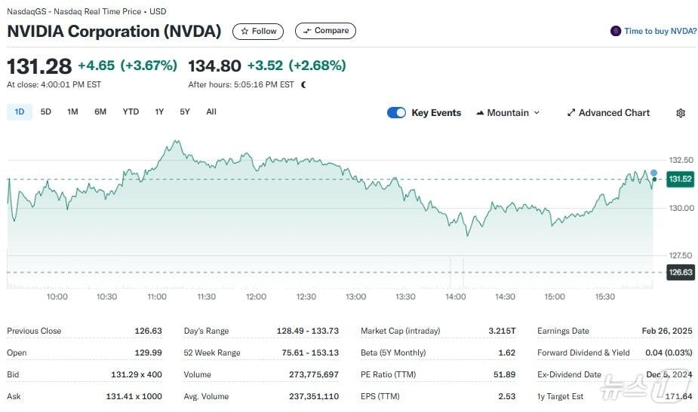The image size is (698, 412).
Task: Show the 5Y chart range
Action: pos(185,112)
